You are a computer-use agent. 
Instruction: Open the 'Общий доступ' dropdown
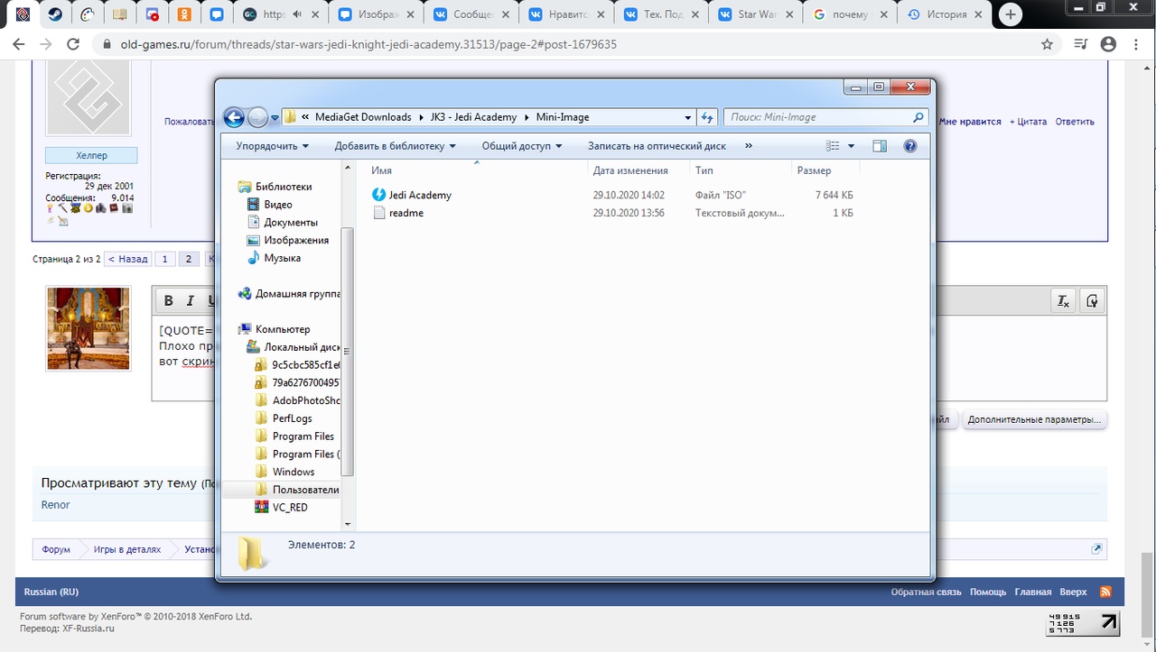[522, 146]
